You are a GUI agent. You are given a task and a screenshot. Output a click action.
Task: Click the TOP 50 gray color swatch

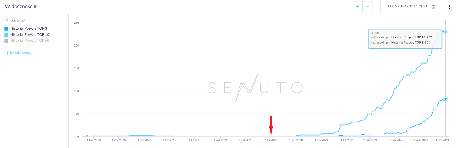(6, 41)
